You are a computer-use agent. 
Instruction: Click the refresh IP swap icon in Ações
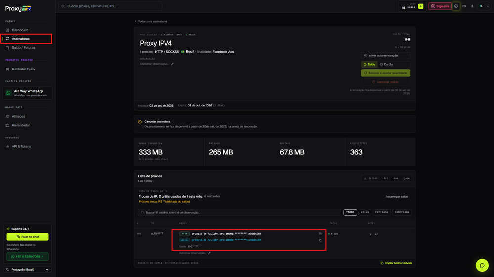(x=376, y=234)
